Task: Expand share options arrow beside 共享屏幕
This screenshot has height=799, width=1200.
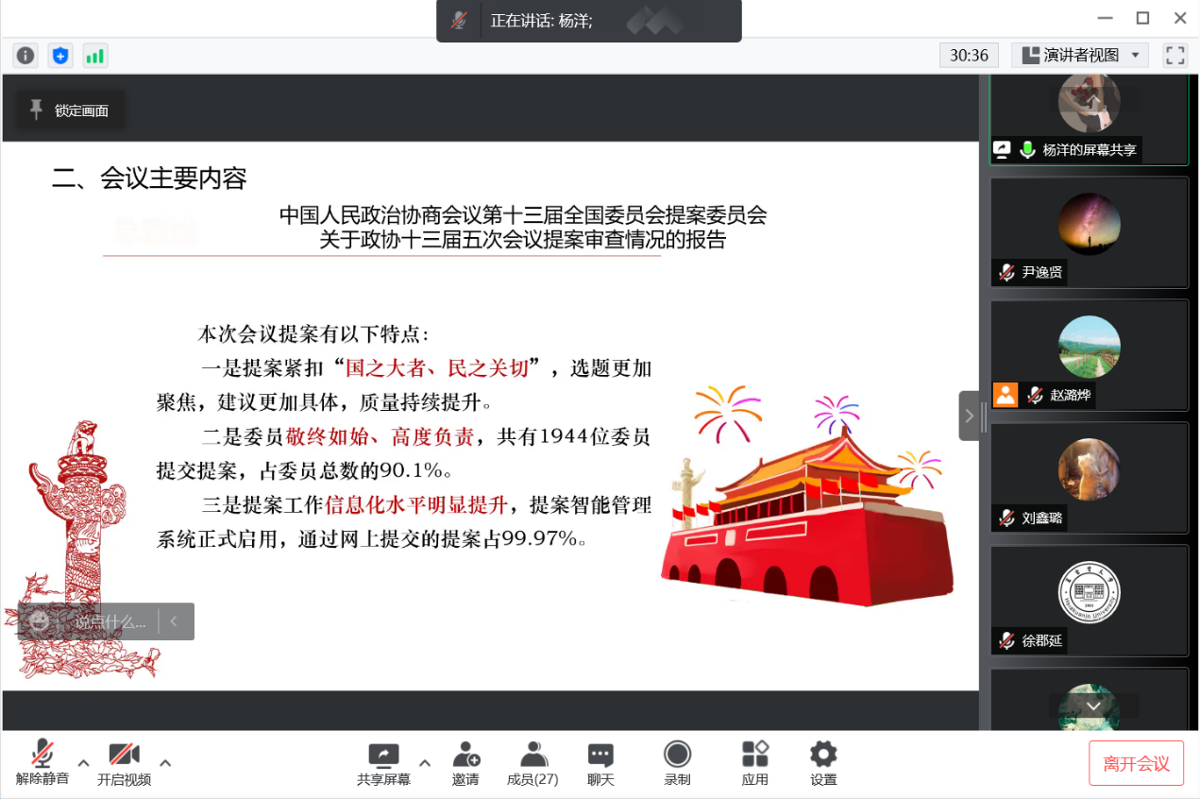Action: 425,763
